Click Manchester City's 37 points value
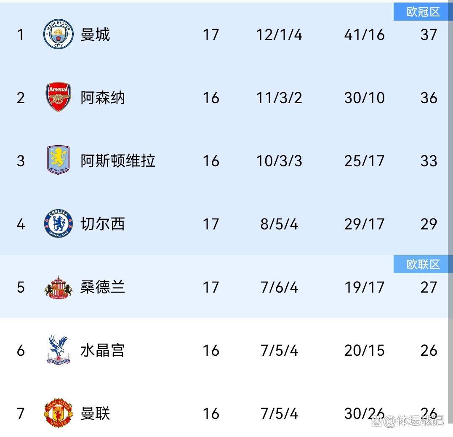This screenshot has width=453, height=437. (429, 35)
